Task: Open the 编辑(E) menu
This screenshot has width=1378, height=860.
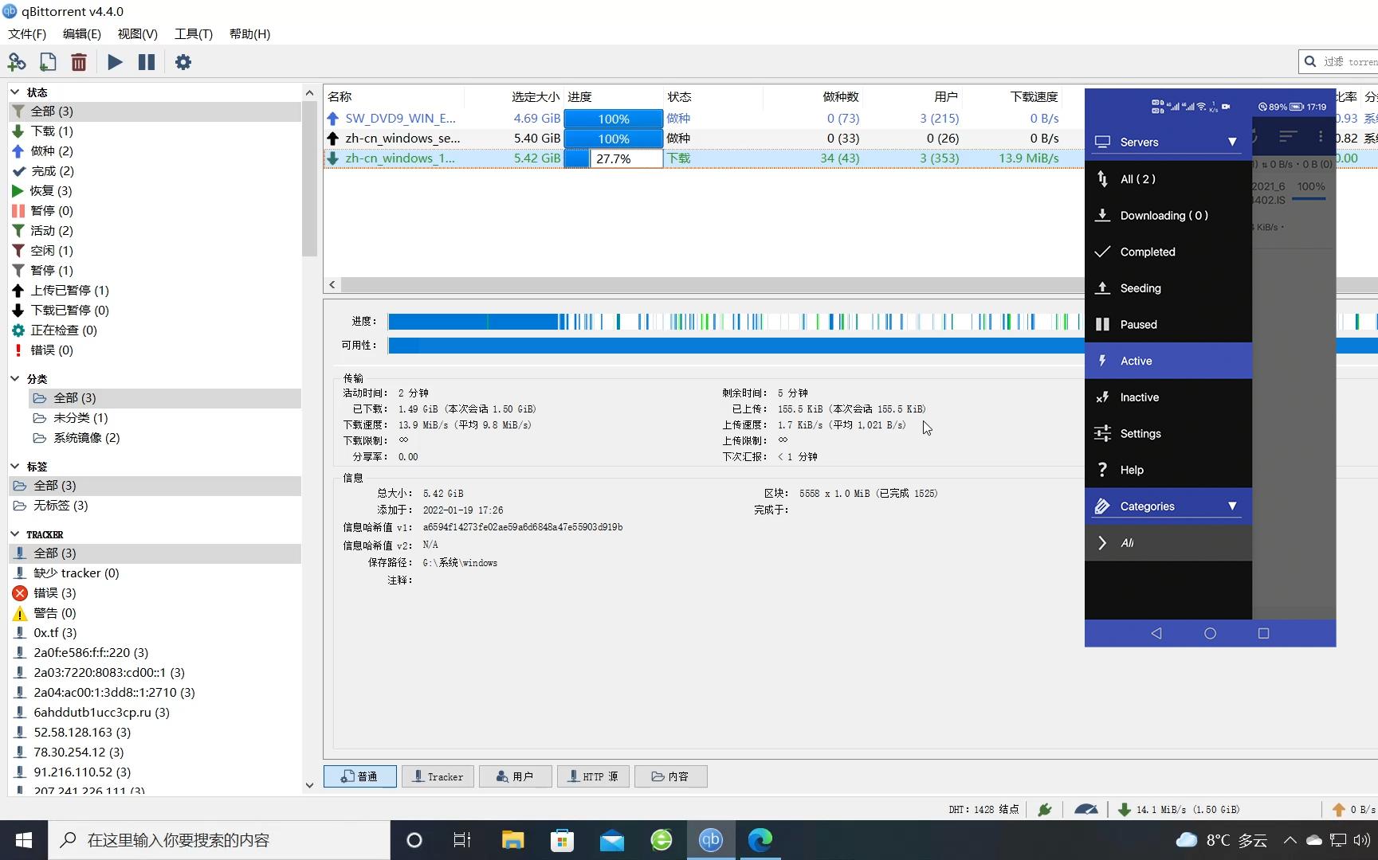Action: point(82,33)
